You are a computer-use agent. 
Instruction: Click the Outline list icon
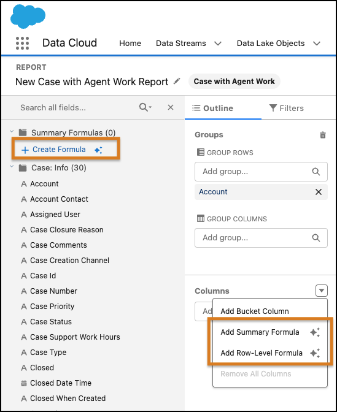196,108
